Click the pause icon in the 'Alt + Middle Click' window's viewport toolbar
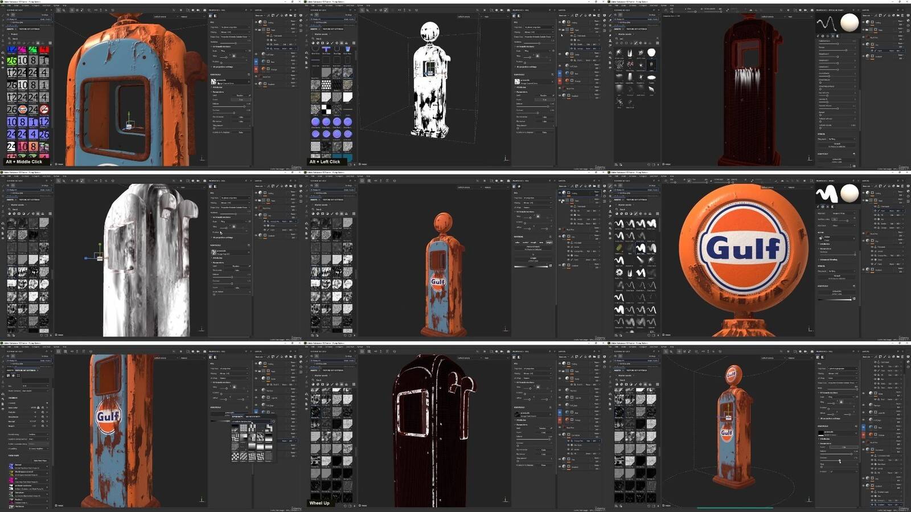911x512 pixels. point(181,10)
